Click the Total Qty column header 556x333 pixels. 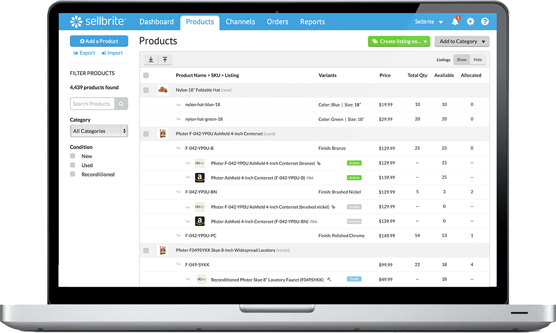418,75
